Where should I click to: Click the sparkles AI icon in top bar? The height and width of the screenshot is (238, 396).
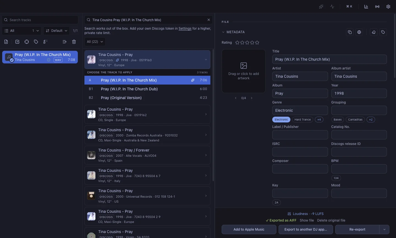321,7
